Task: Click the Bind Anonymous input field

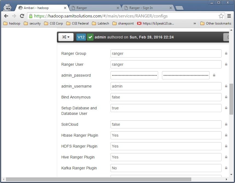Action: (166, 97)
